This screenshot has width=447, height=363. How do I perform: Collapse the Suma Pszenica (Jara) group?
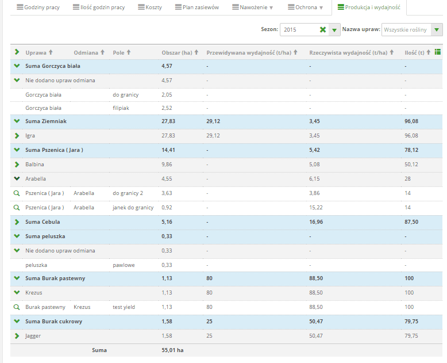[17, 150]
